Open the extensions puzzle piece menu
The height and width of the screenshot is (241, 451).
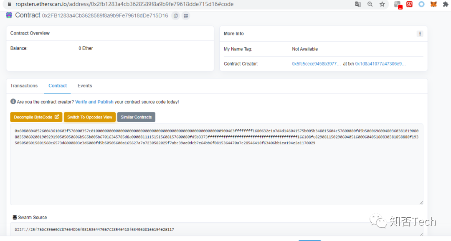(x=446, y=4)
